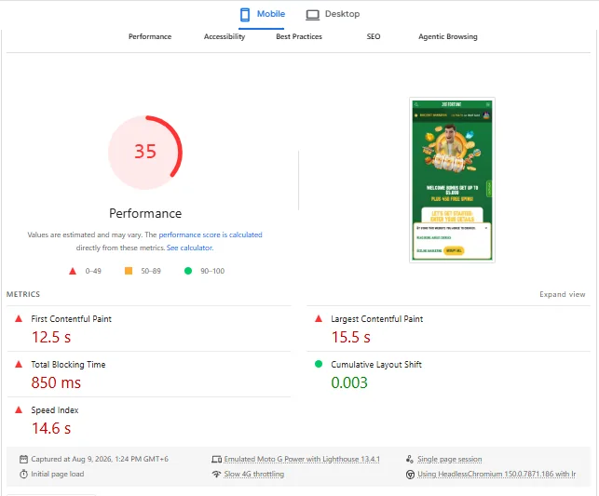
Task: Jump to the Accessibility category
Action: point(225,36)
